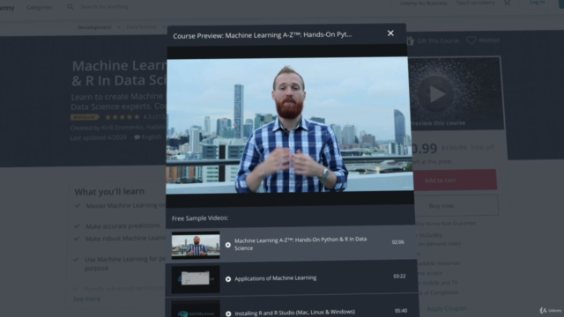Open Udemy for Business link
Viewport: 564px width, 317px height.
[x=424, y=4]
